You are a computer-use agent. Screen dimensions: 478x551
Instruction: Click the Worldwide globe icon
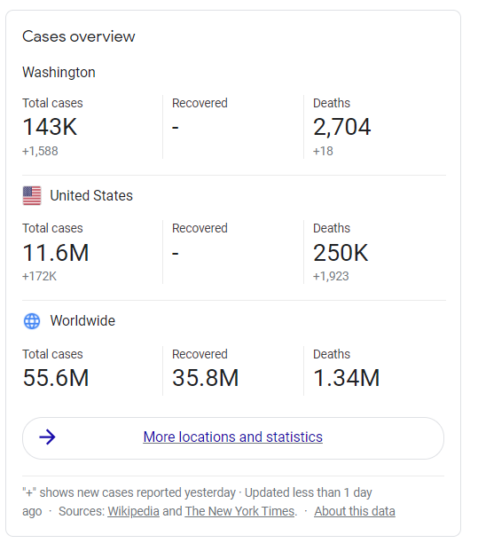click(32, 321)
